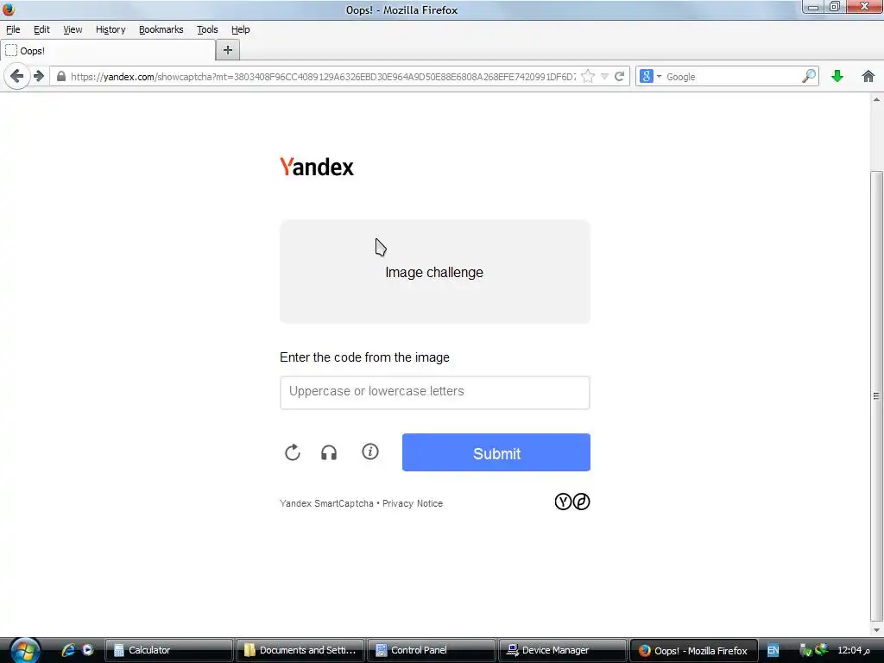Click the Google search engine icon
The width and height of the screenshot is (884, 663).
tap(647, 76)
